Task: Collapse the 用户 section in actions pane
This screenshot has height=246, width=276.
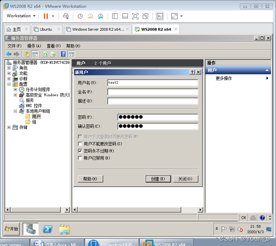Action: tap(267, 70)
